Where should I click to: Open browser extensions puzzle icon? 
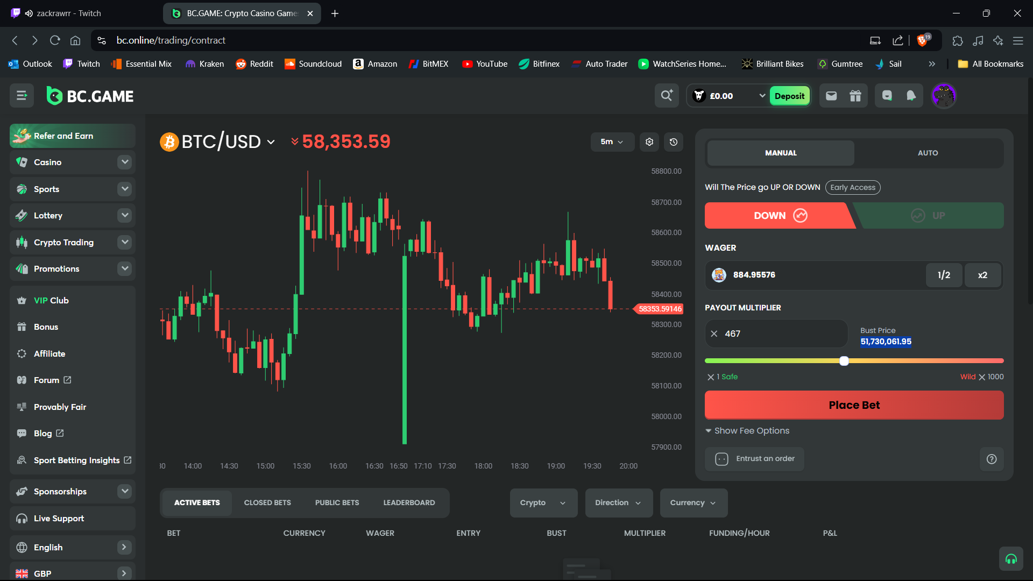click(957, 40)
